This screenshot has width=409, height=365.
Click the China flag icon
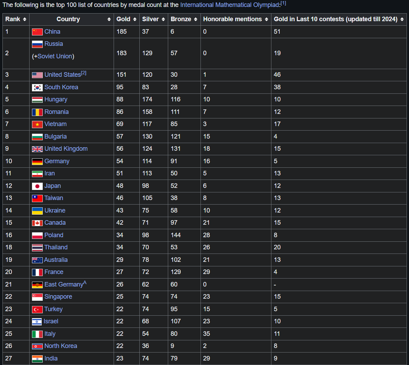tap(37, 32)
